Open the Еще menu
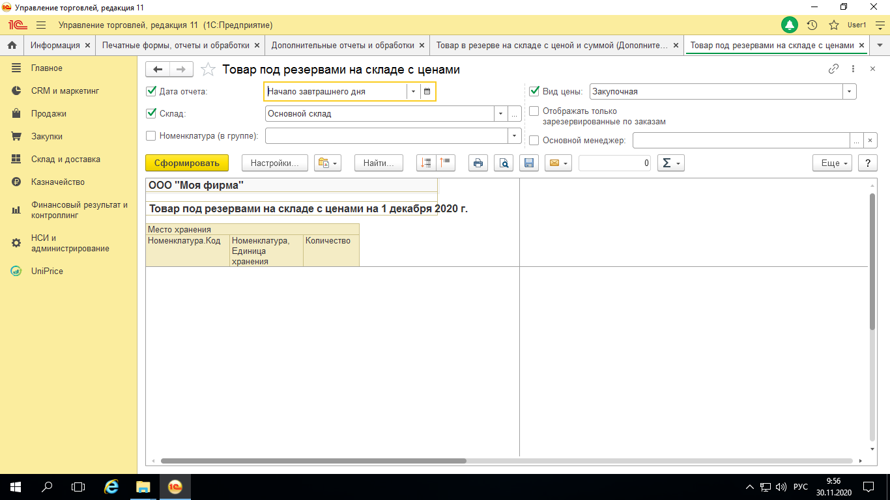The height and width of the screenshot is (500, 890). pos(832,163)
